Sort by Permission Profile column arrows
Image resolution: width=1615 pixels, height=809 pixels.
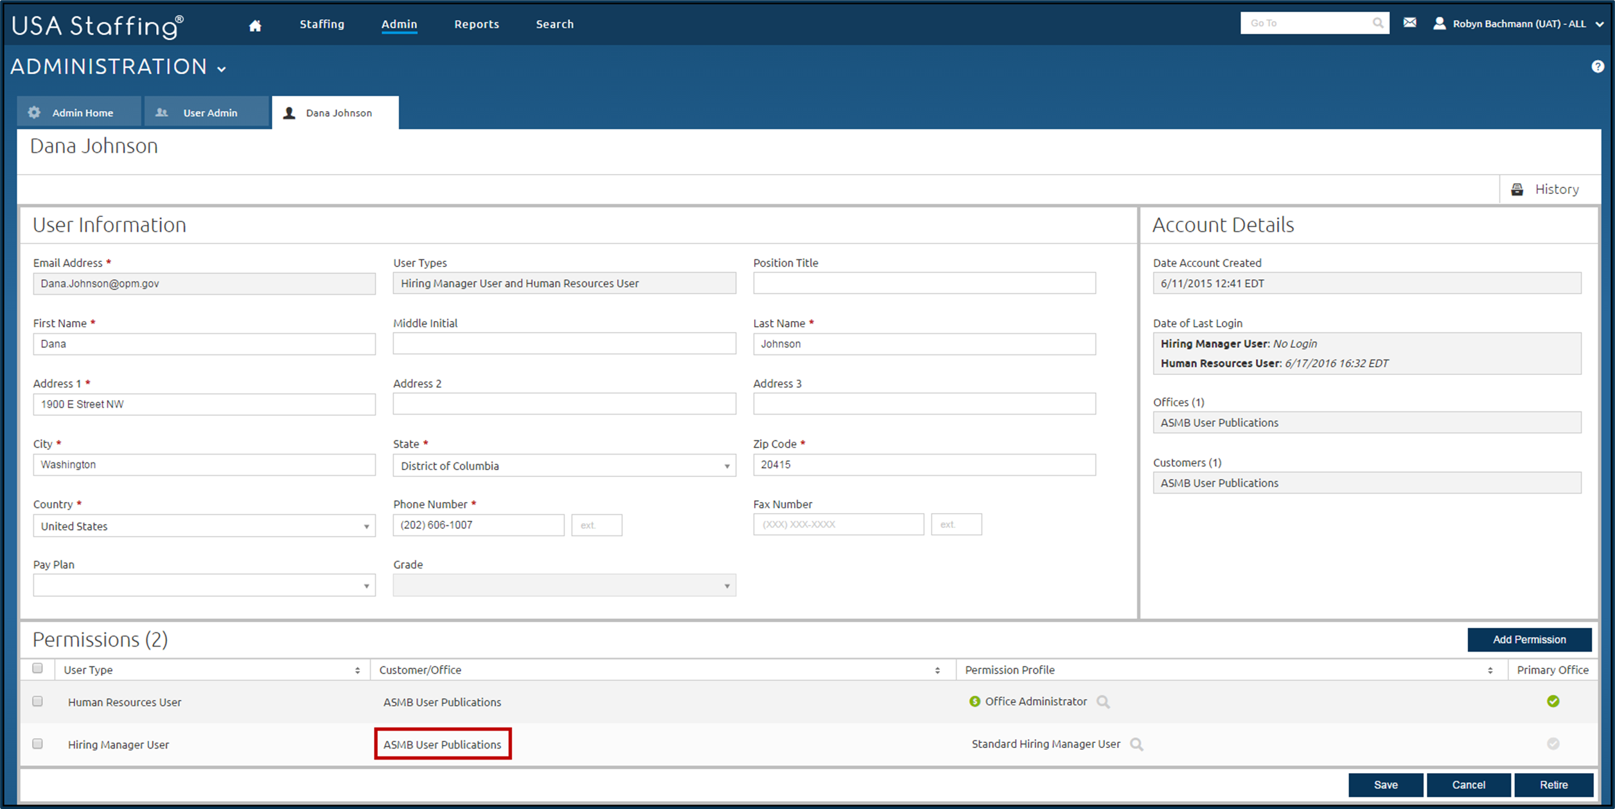1490,670
